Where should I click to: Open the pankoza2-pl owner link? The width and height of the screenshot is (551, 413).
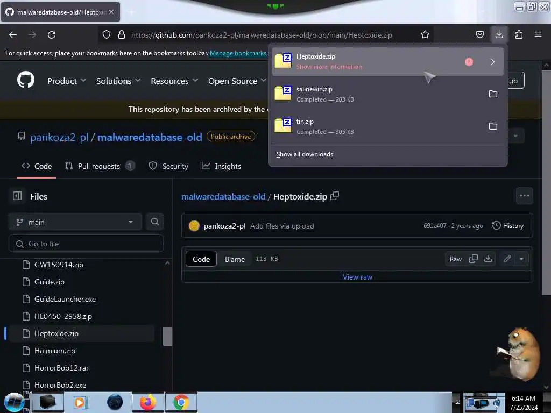(x=59, y=137)
